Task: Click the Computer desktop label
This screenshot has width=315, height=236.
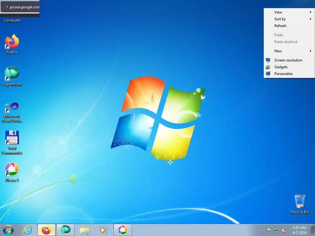Action: [12, 20]
